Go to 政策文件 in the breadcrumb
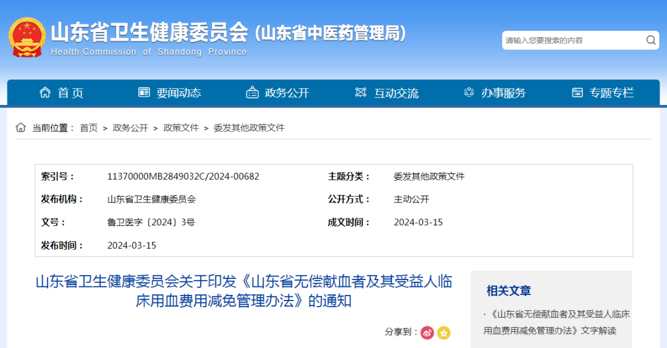This screenshot has width=667, height=348. (181, 128)
